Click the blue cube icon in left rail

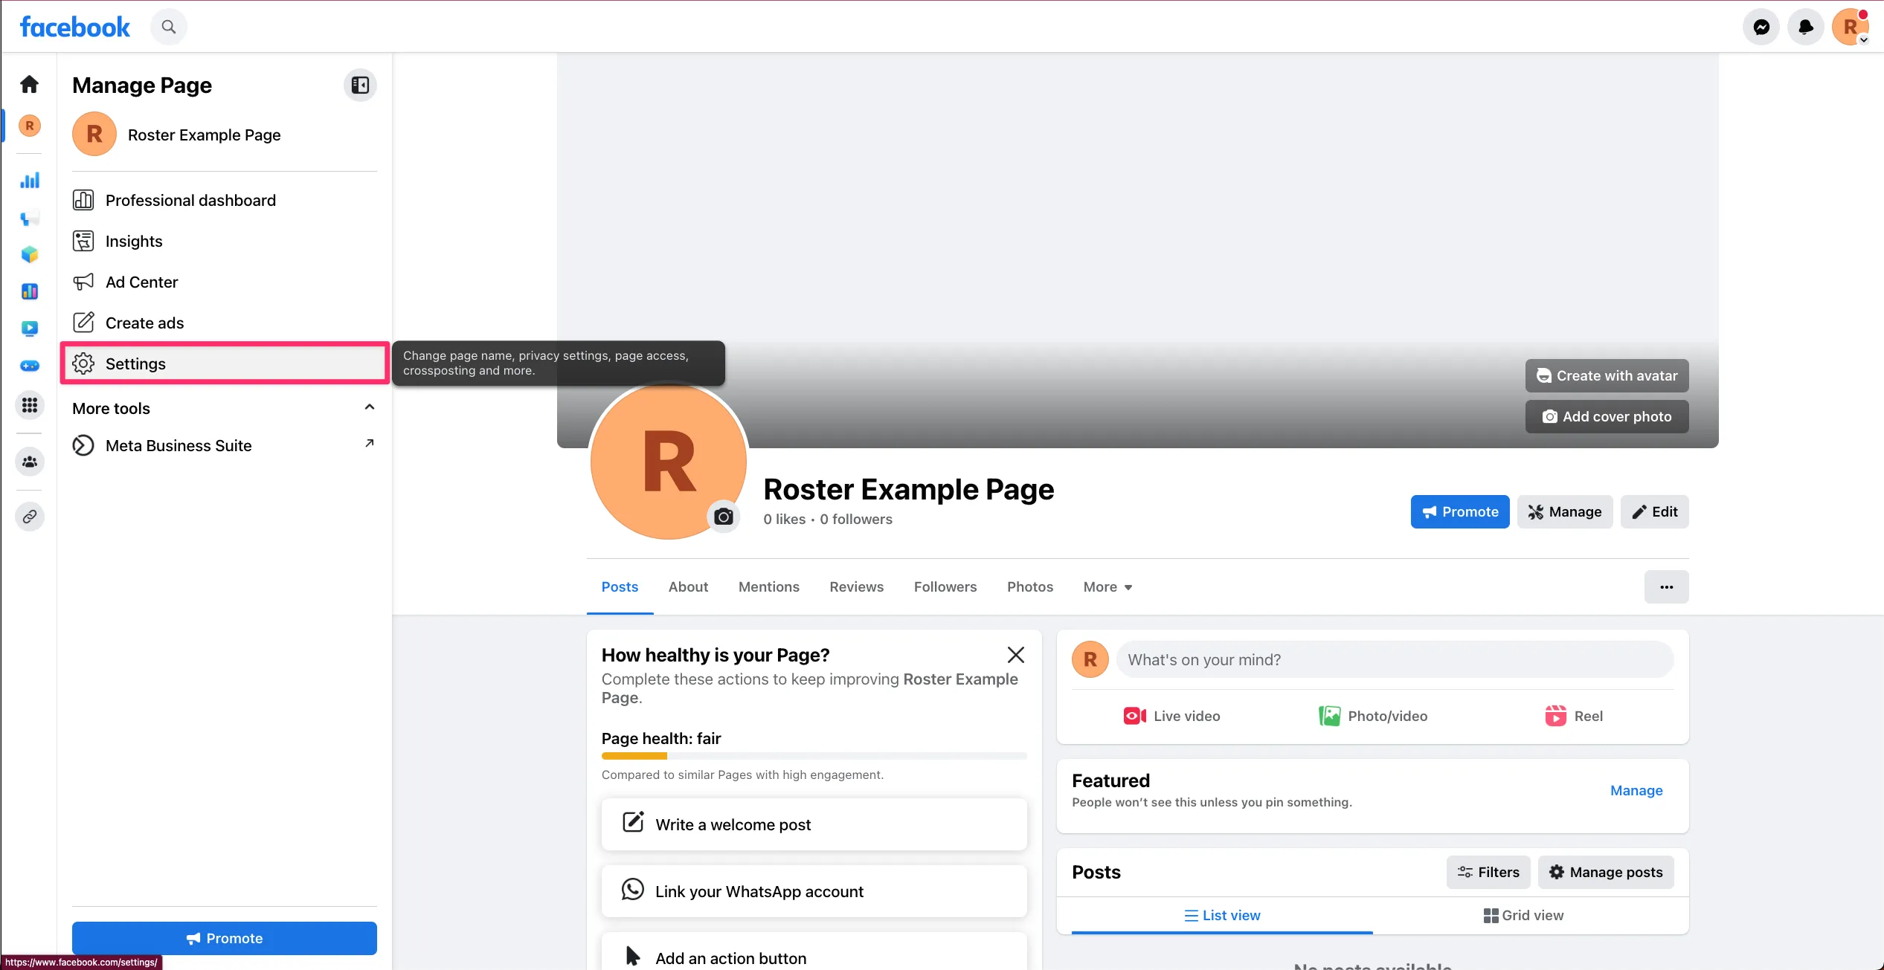click(30, 254)
